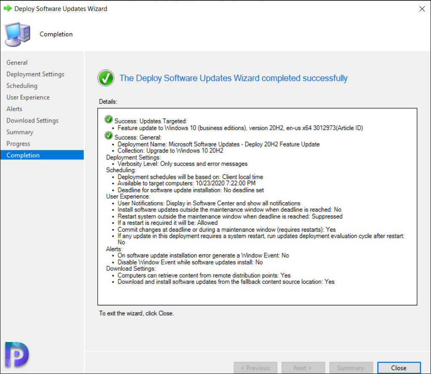
Task: Click 'Deployment schedules will be based on' line
Action: pyautogui.click(x=190, y=177)
